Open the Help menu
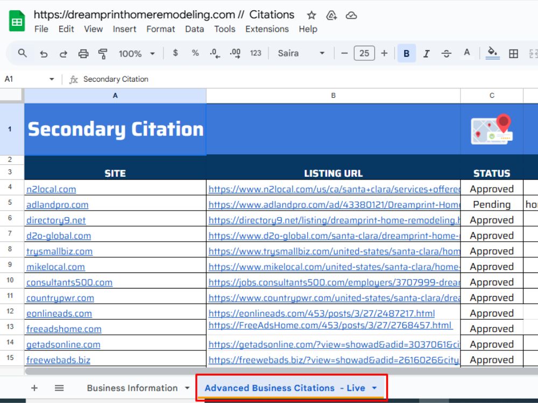 tap(308, 29)
